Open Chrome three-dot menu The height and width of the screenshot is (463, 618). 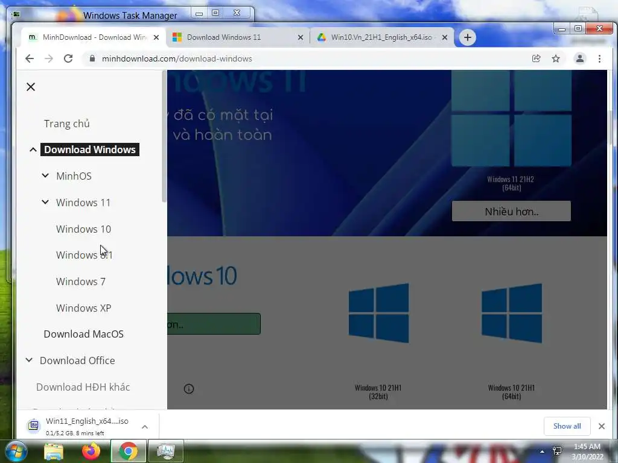coord(599,58)
